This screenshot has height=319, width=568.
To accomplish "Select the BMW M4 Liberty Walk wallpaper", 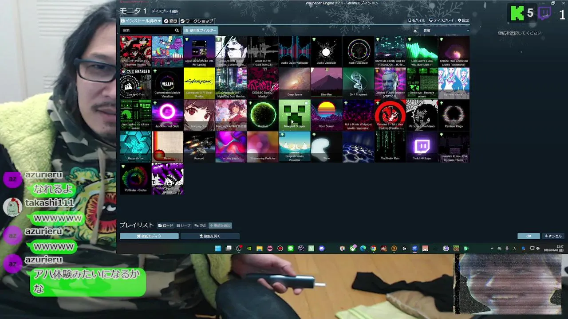I will pos(390,51).
